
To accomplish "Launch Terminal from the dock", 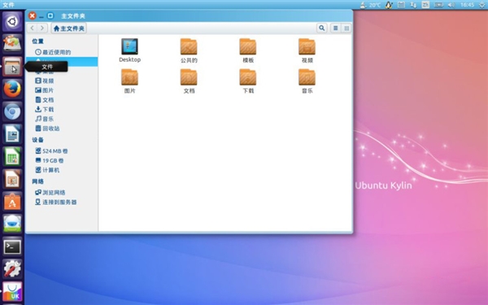I will 12,247.
